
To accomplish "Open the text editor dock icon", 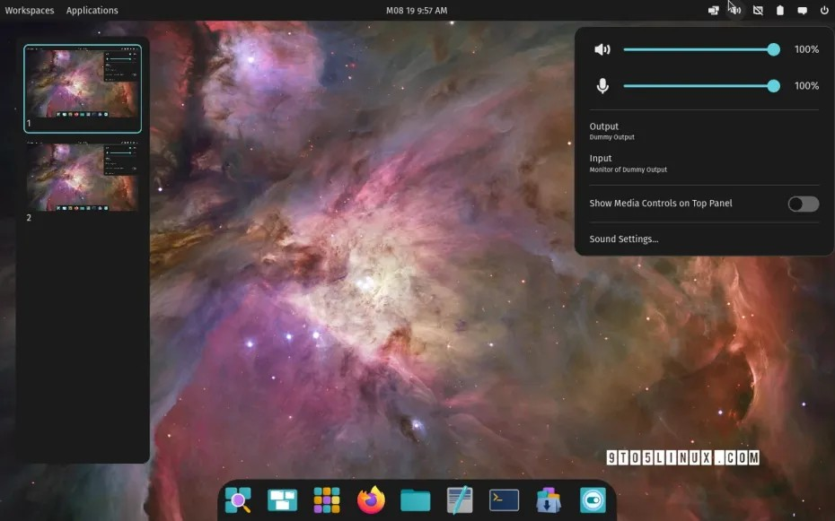I will point(458,499).
